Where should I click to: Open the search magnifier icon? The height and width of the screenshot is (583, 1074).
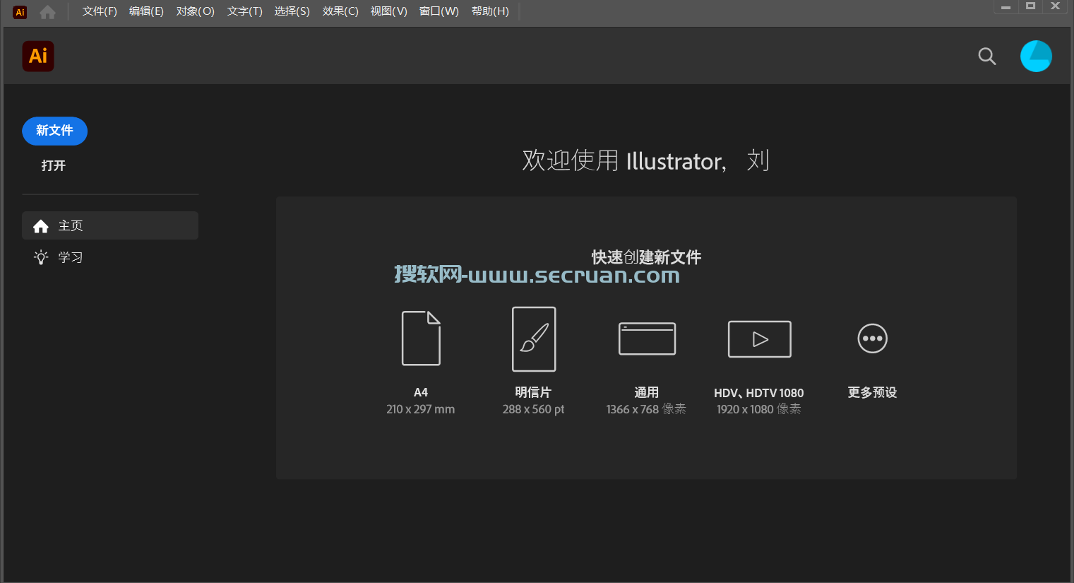pyautogui.click(x=987, y=57)
